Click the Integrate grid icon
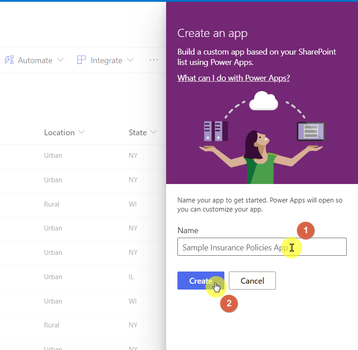 81,60
